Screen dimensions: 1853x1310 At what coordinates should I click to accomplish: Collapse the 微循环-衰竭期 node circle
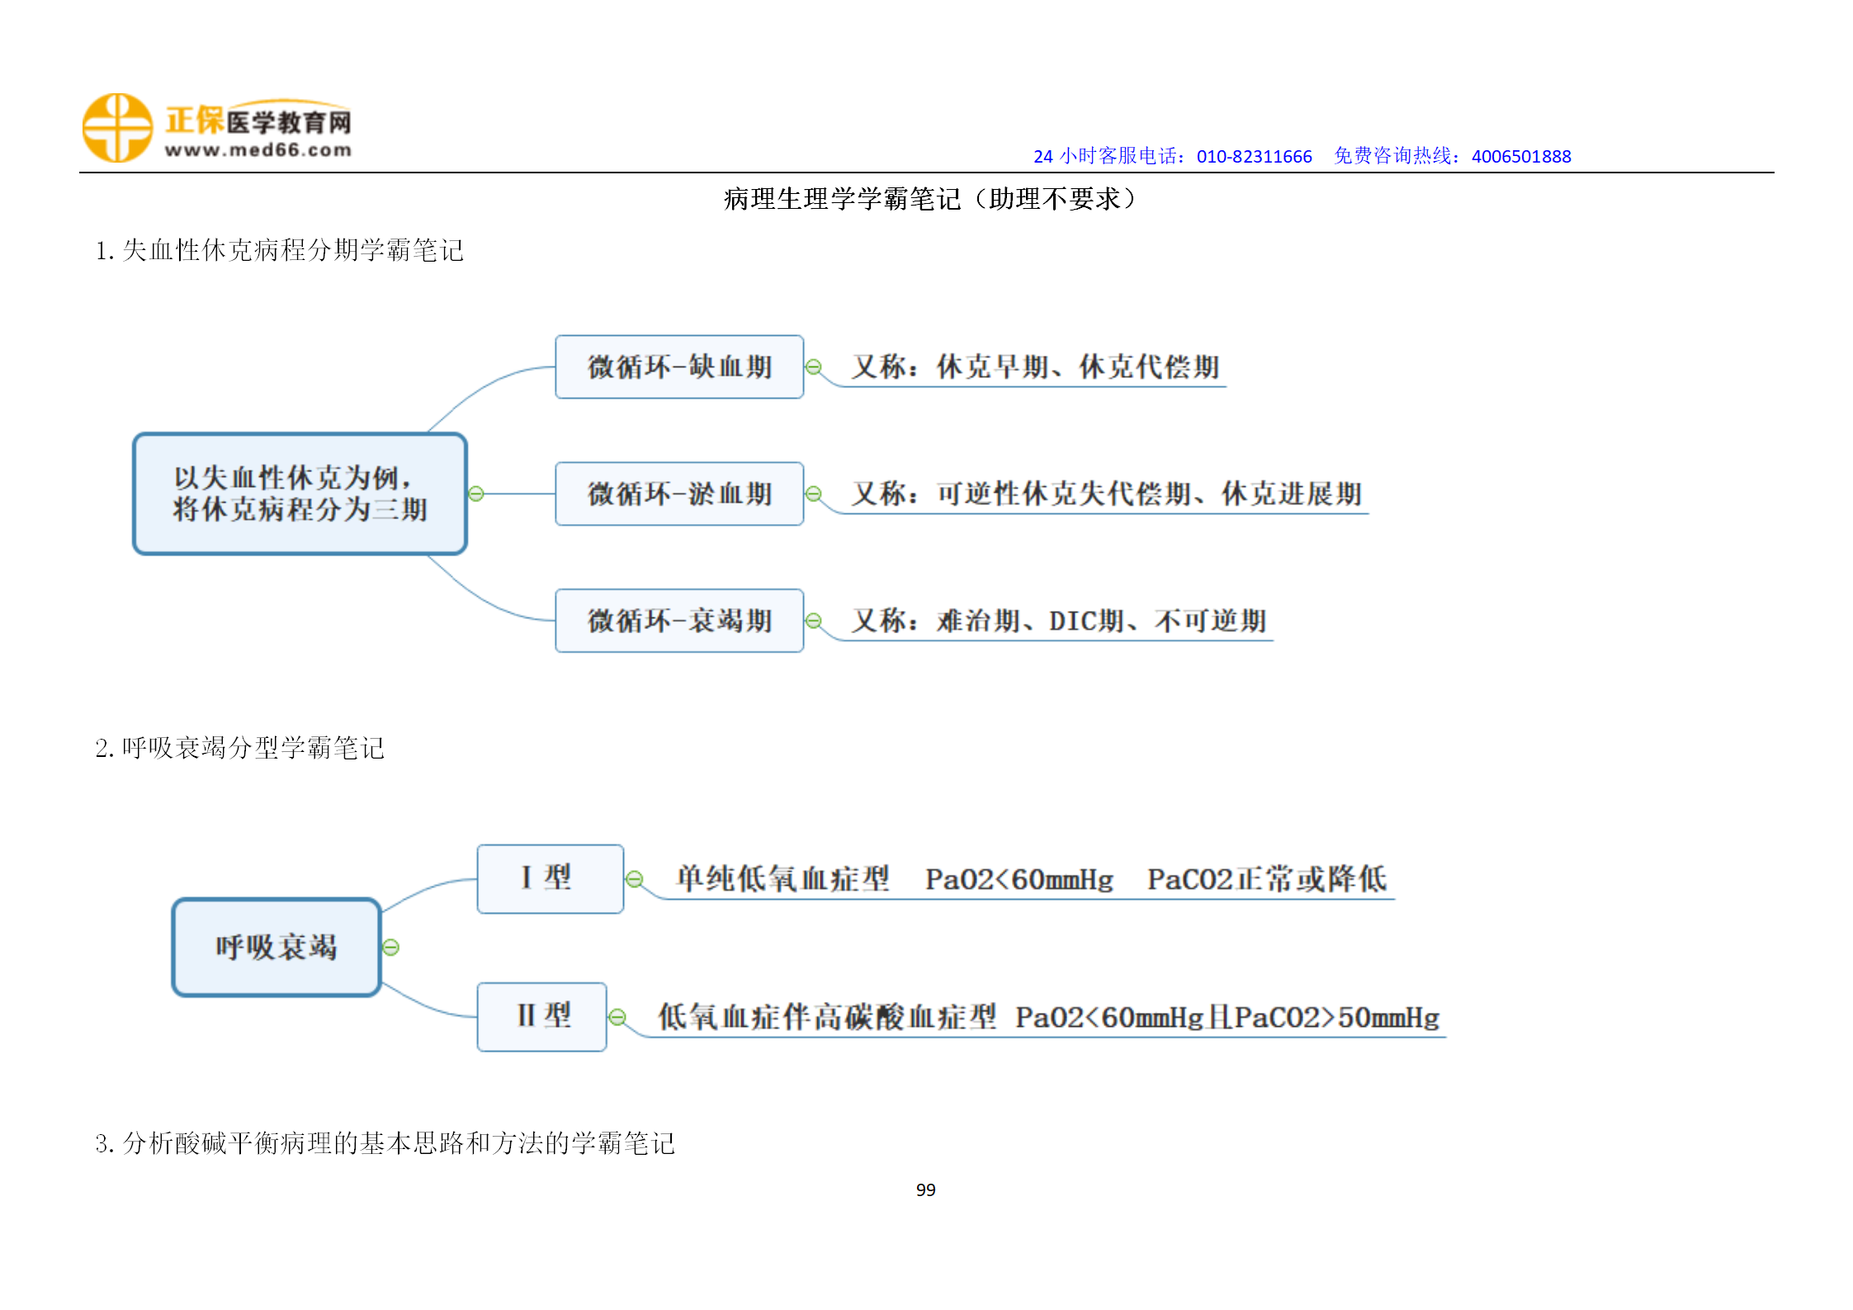coord(814,621)
